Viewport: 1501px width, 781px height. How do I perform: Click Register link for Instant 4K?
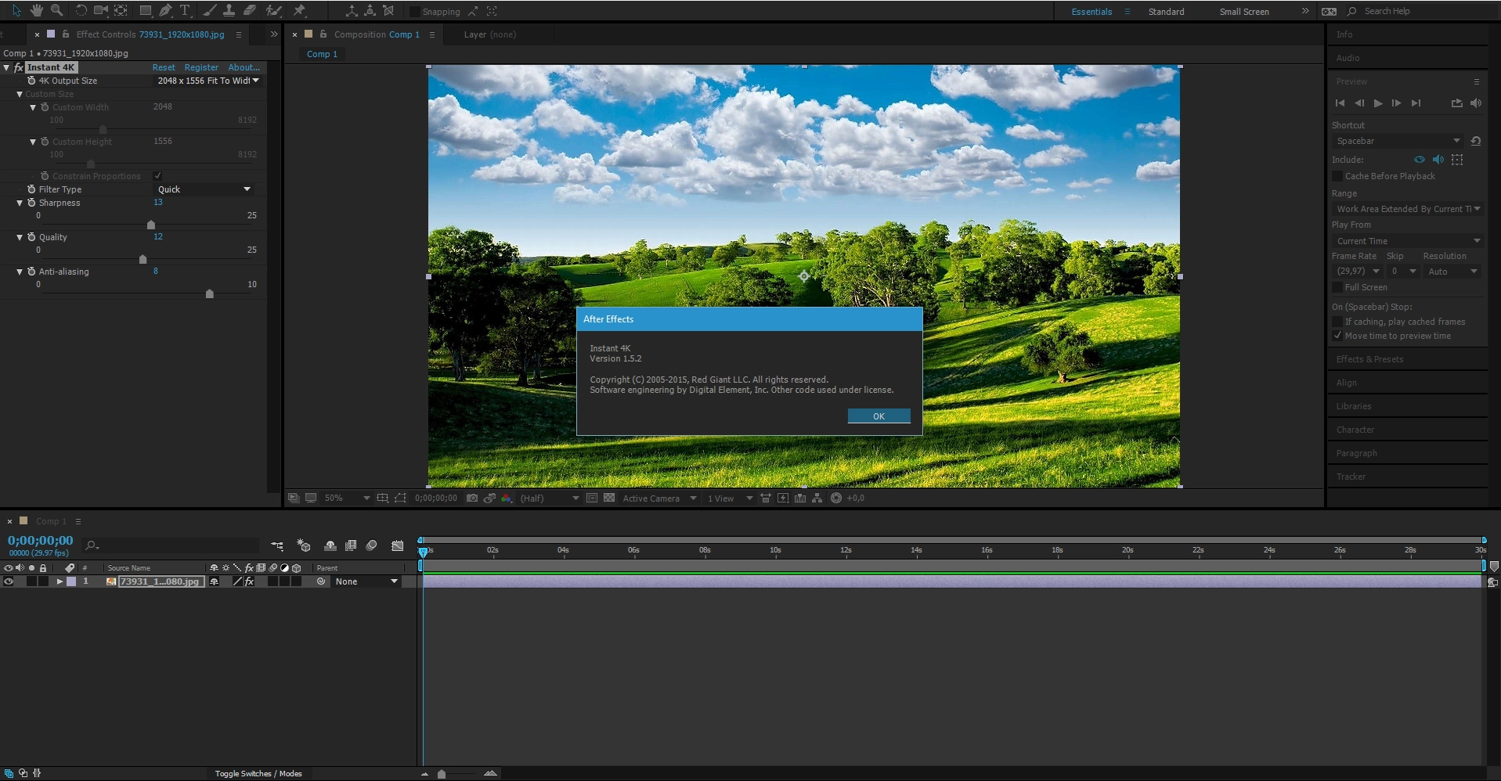(x=201, y=67)
